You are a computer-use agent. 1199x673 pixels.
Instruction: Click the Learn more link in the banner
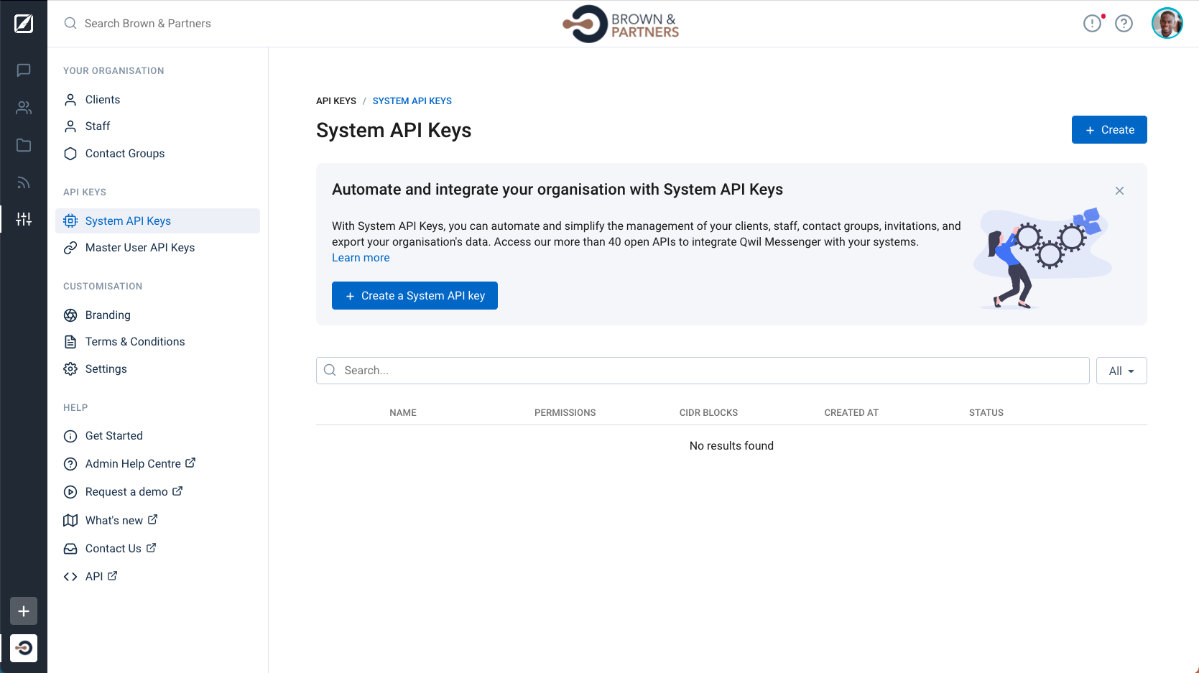[361, 257]
